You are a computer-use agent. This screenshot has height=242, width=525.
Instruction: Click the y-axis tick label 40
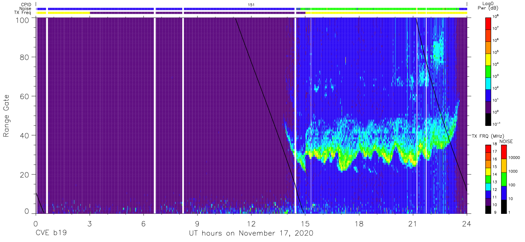(x=25, y=135)
